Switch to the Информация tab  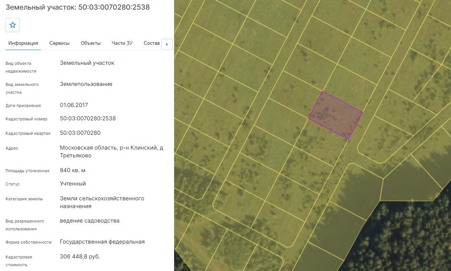pyautogui.click(x=23, y=43)
